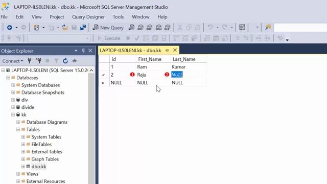This screenshot has width=327, height=184.
Task: Toggle auto-hide pin on Object Explorer
Action: (83, 51)
